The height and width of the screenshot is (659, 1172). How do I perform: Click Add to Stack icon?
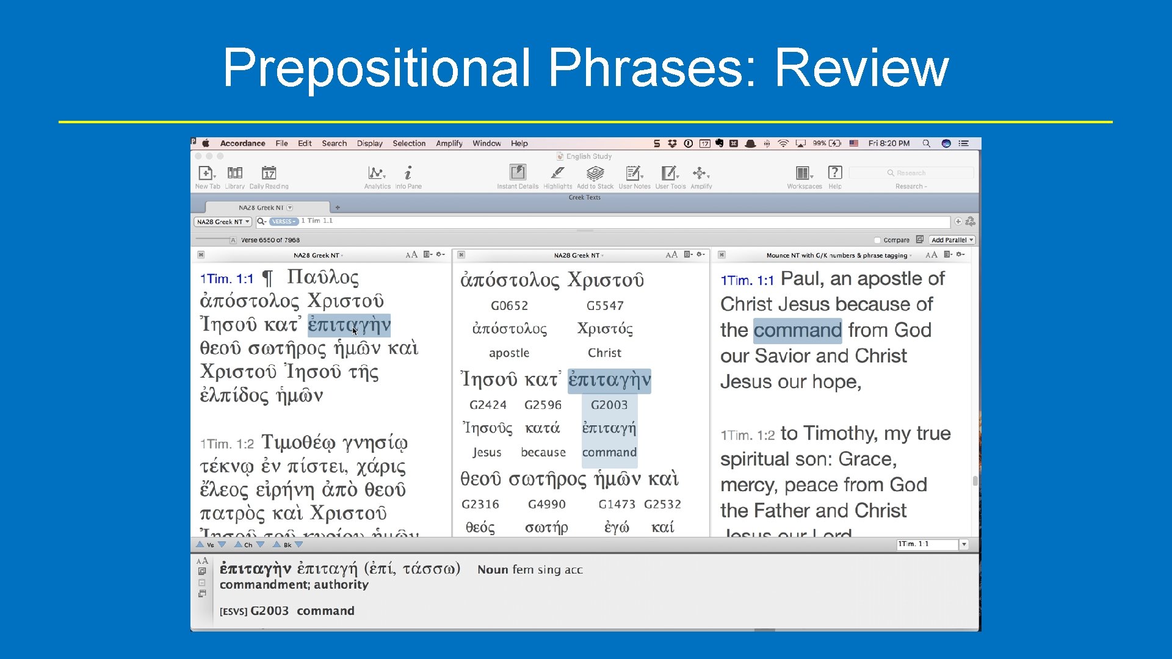(x=595, y=173)
